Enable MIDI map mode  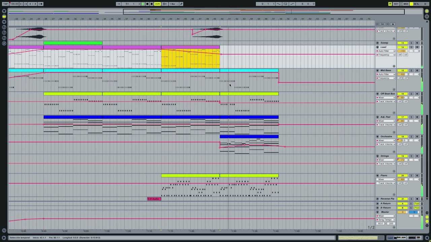(406, 4)
